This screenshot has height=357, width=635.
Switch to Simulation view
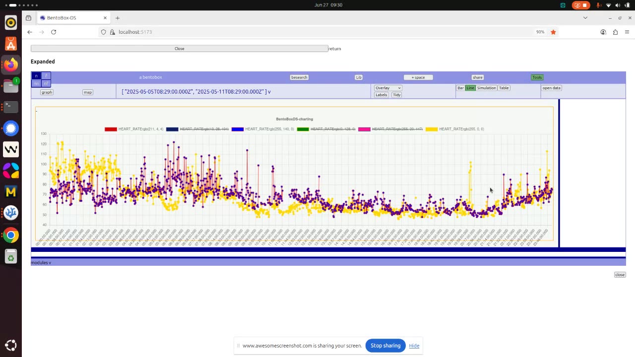pos(486,88)
